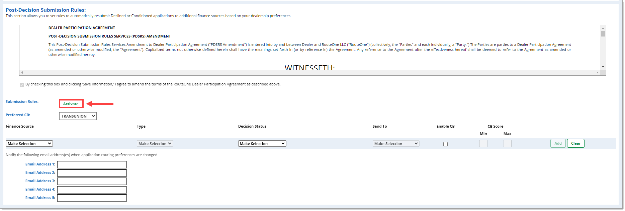Click the Activate submission rules link
Image resolution: width=625 pixels, height=211 pixels.
[71, 104]
